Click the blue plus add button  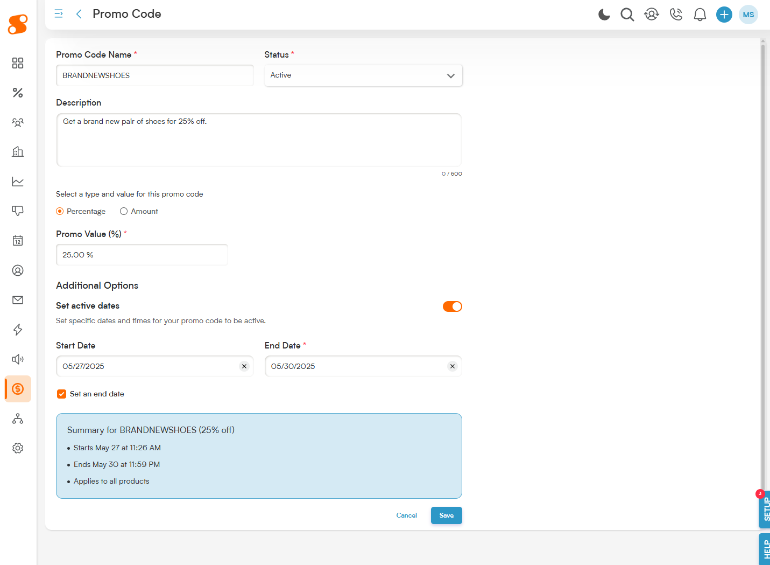click(724, 15)
